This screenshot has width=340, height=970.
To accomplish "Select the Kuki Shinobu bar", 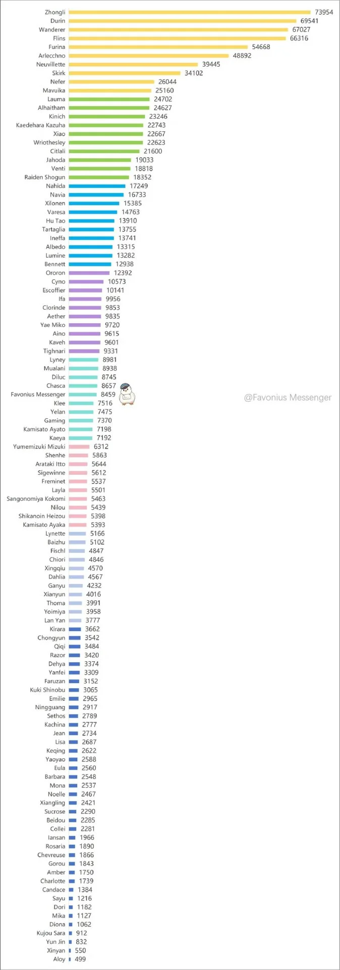I will pos(74,690).
